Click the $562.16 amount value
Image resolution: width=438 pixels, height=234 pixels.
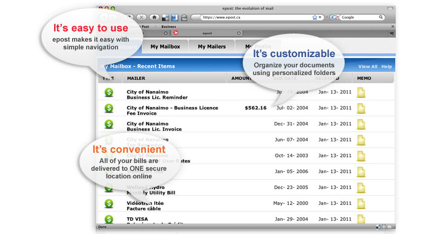tap(256, 108)
